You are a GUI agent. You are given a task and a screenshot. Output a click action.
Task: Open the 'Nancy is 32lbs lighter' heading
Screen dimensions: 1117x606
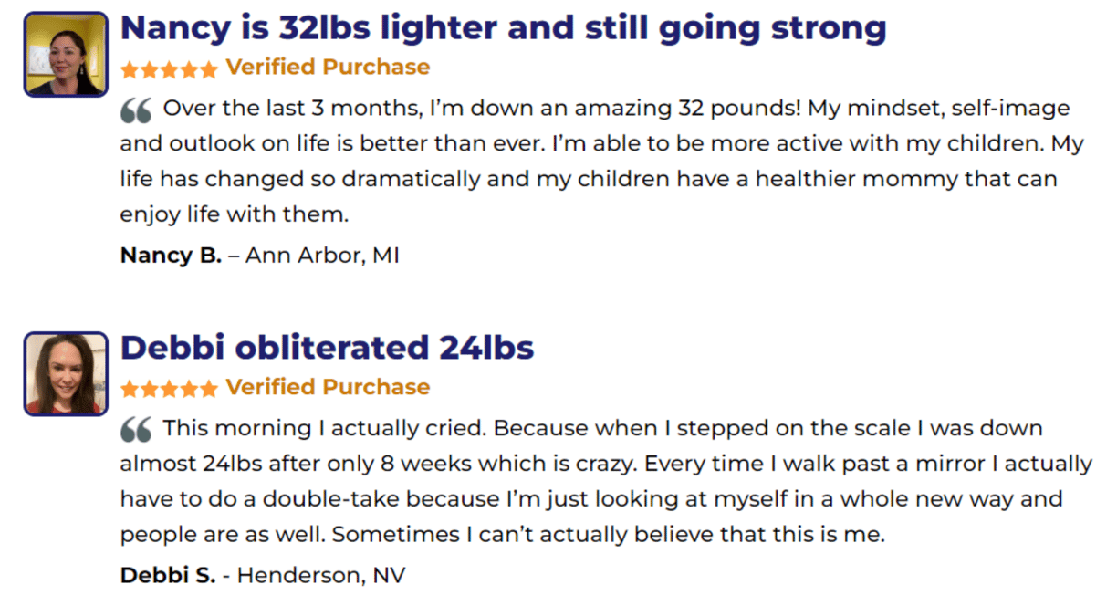click(x=503, y=28)
